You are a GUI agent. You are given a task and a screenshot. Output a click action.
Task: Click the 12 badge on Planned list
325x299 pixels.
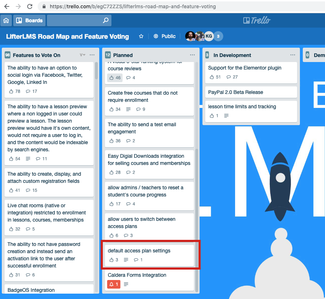108,55
